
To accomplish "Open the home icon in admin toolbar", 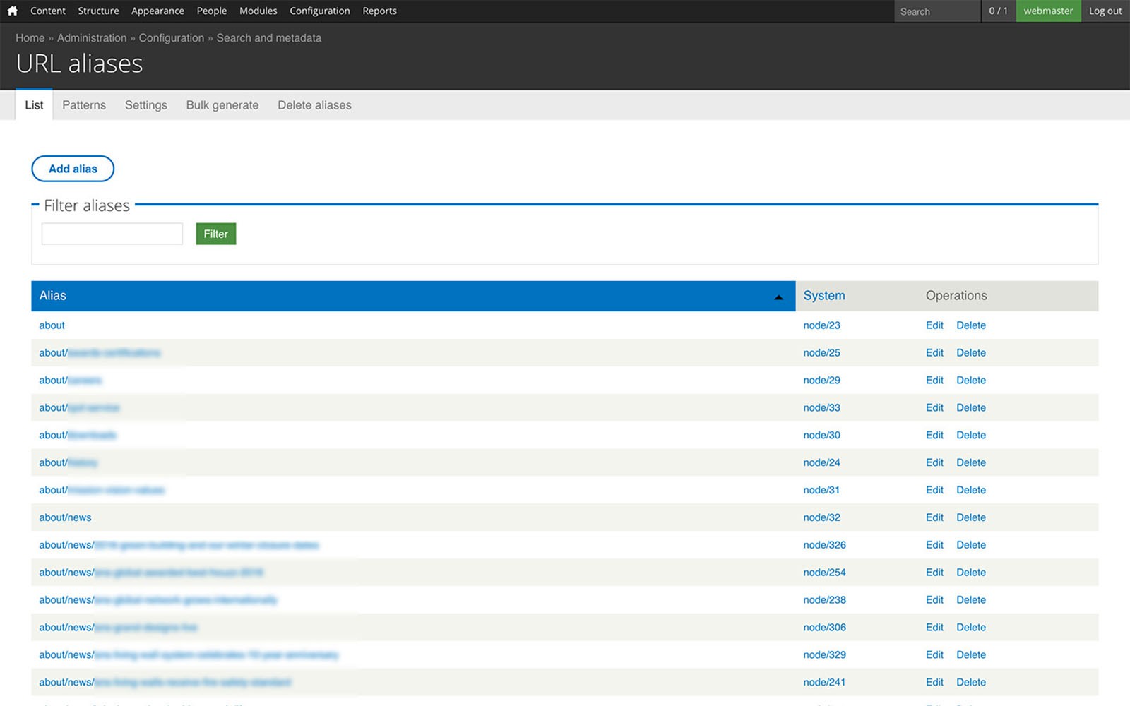I will pos(12,11).
